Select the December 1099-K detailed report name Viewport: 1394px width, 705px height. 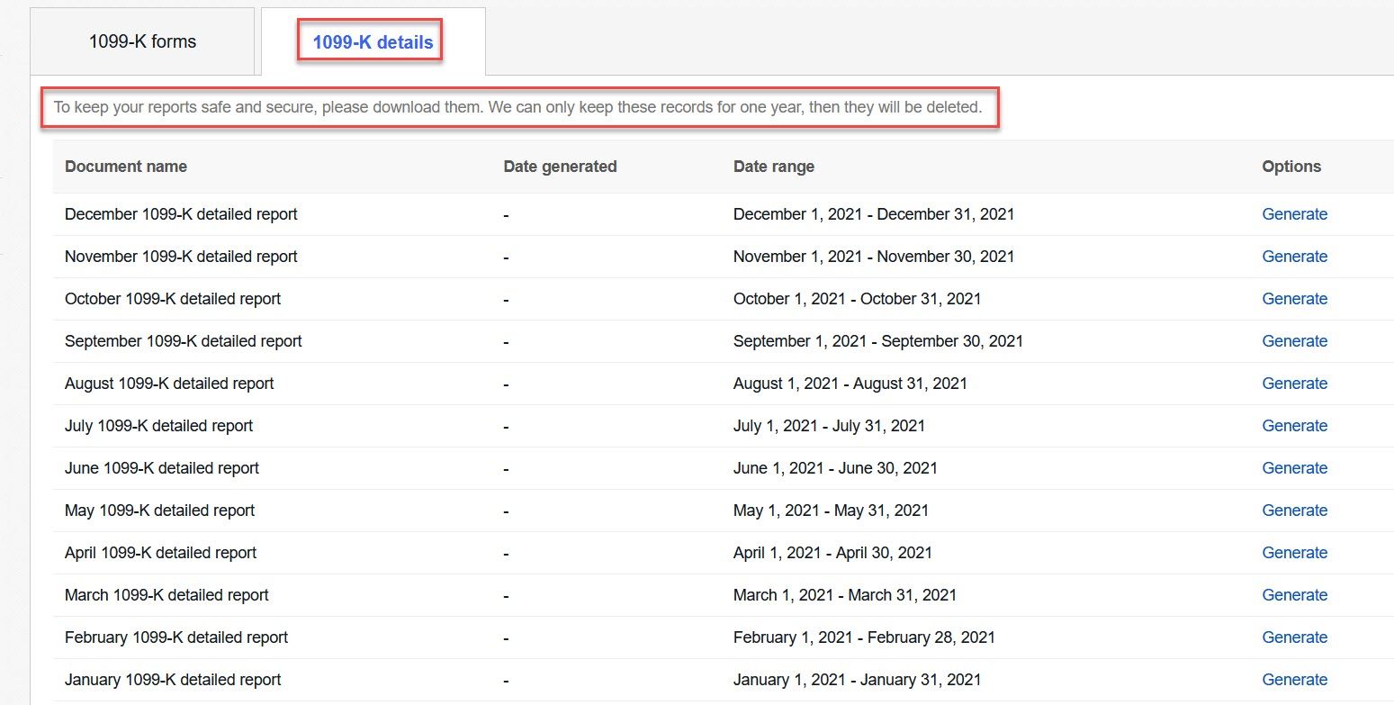[181, 214]
